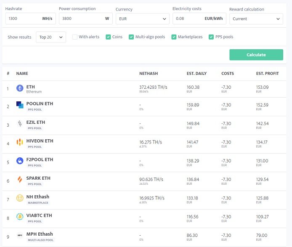292x247 pixels.
Task: Click the NH Ethash smiley icon
Action: pos(20,198)
